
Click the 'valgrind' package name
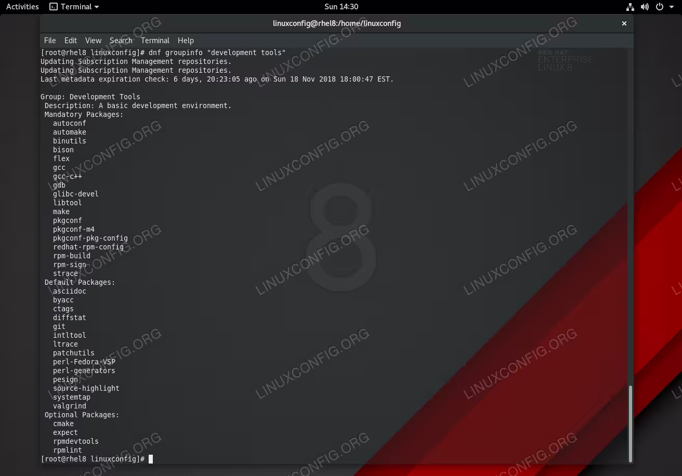(x=70, y=406)
